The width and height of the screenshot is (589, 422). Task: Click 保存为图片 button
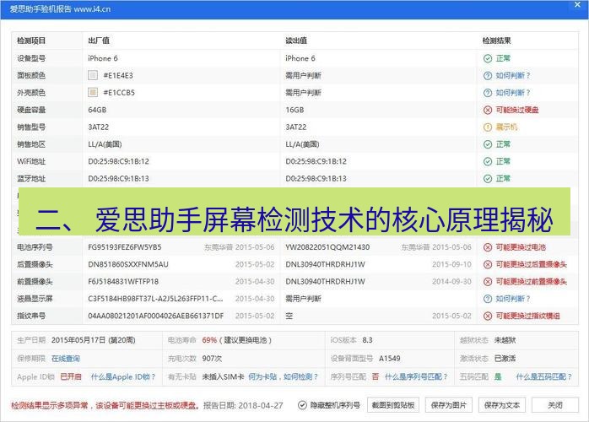[449, 405]
